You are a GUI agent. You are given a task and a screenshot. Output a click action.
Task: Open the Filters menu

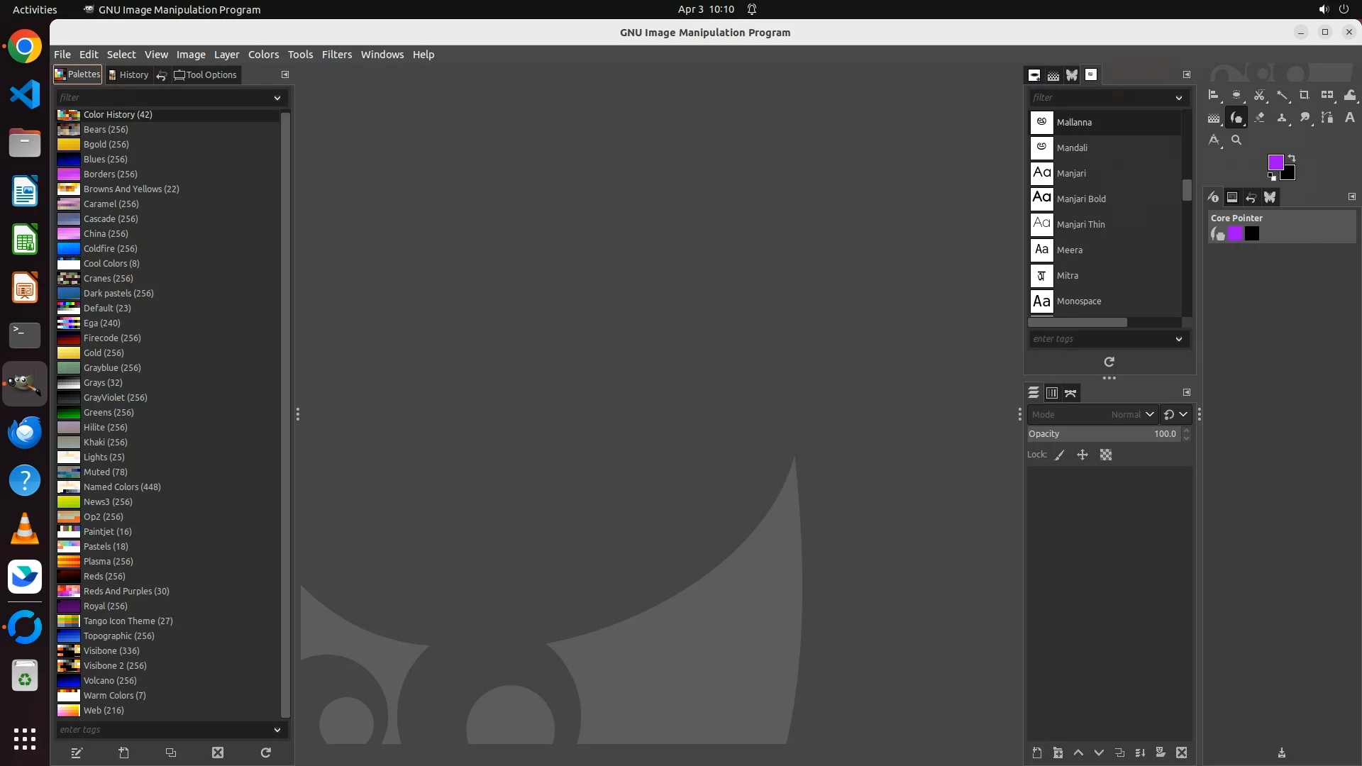pyautogui.click(x=336, y=55)
